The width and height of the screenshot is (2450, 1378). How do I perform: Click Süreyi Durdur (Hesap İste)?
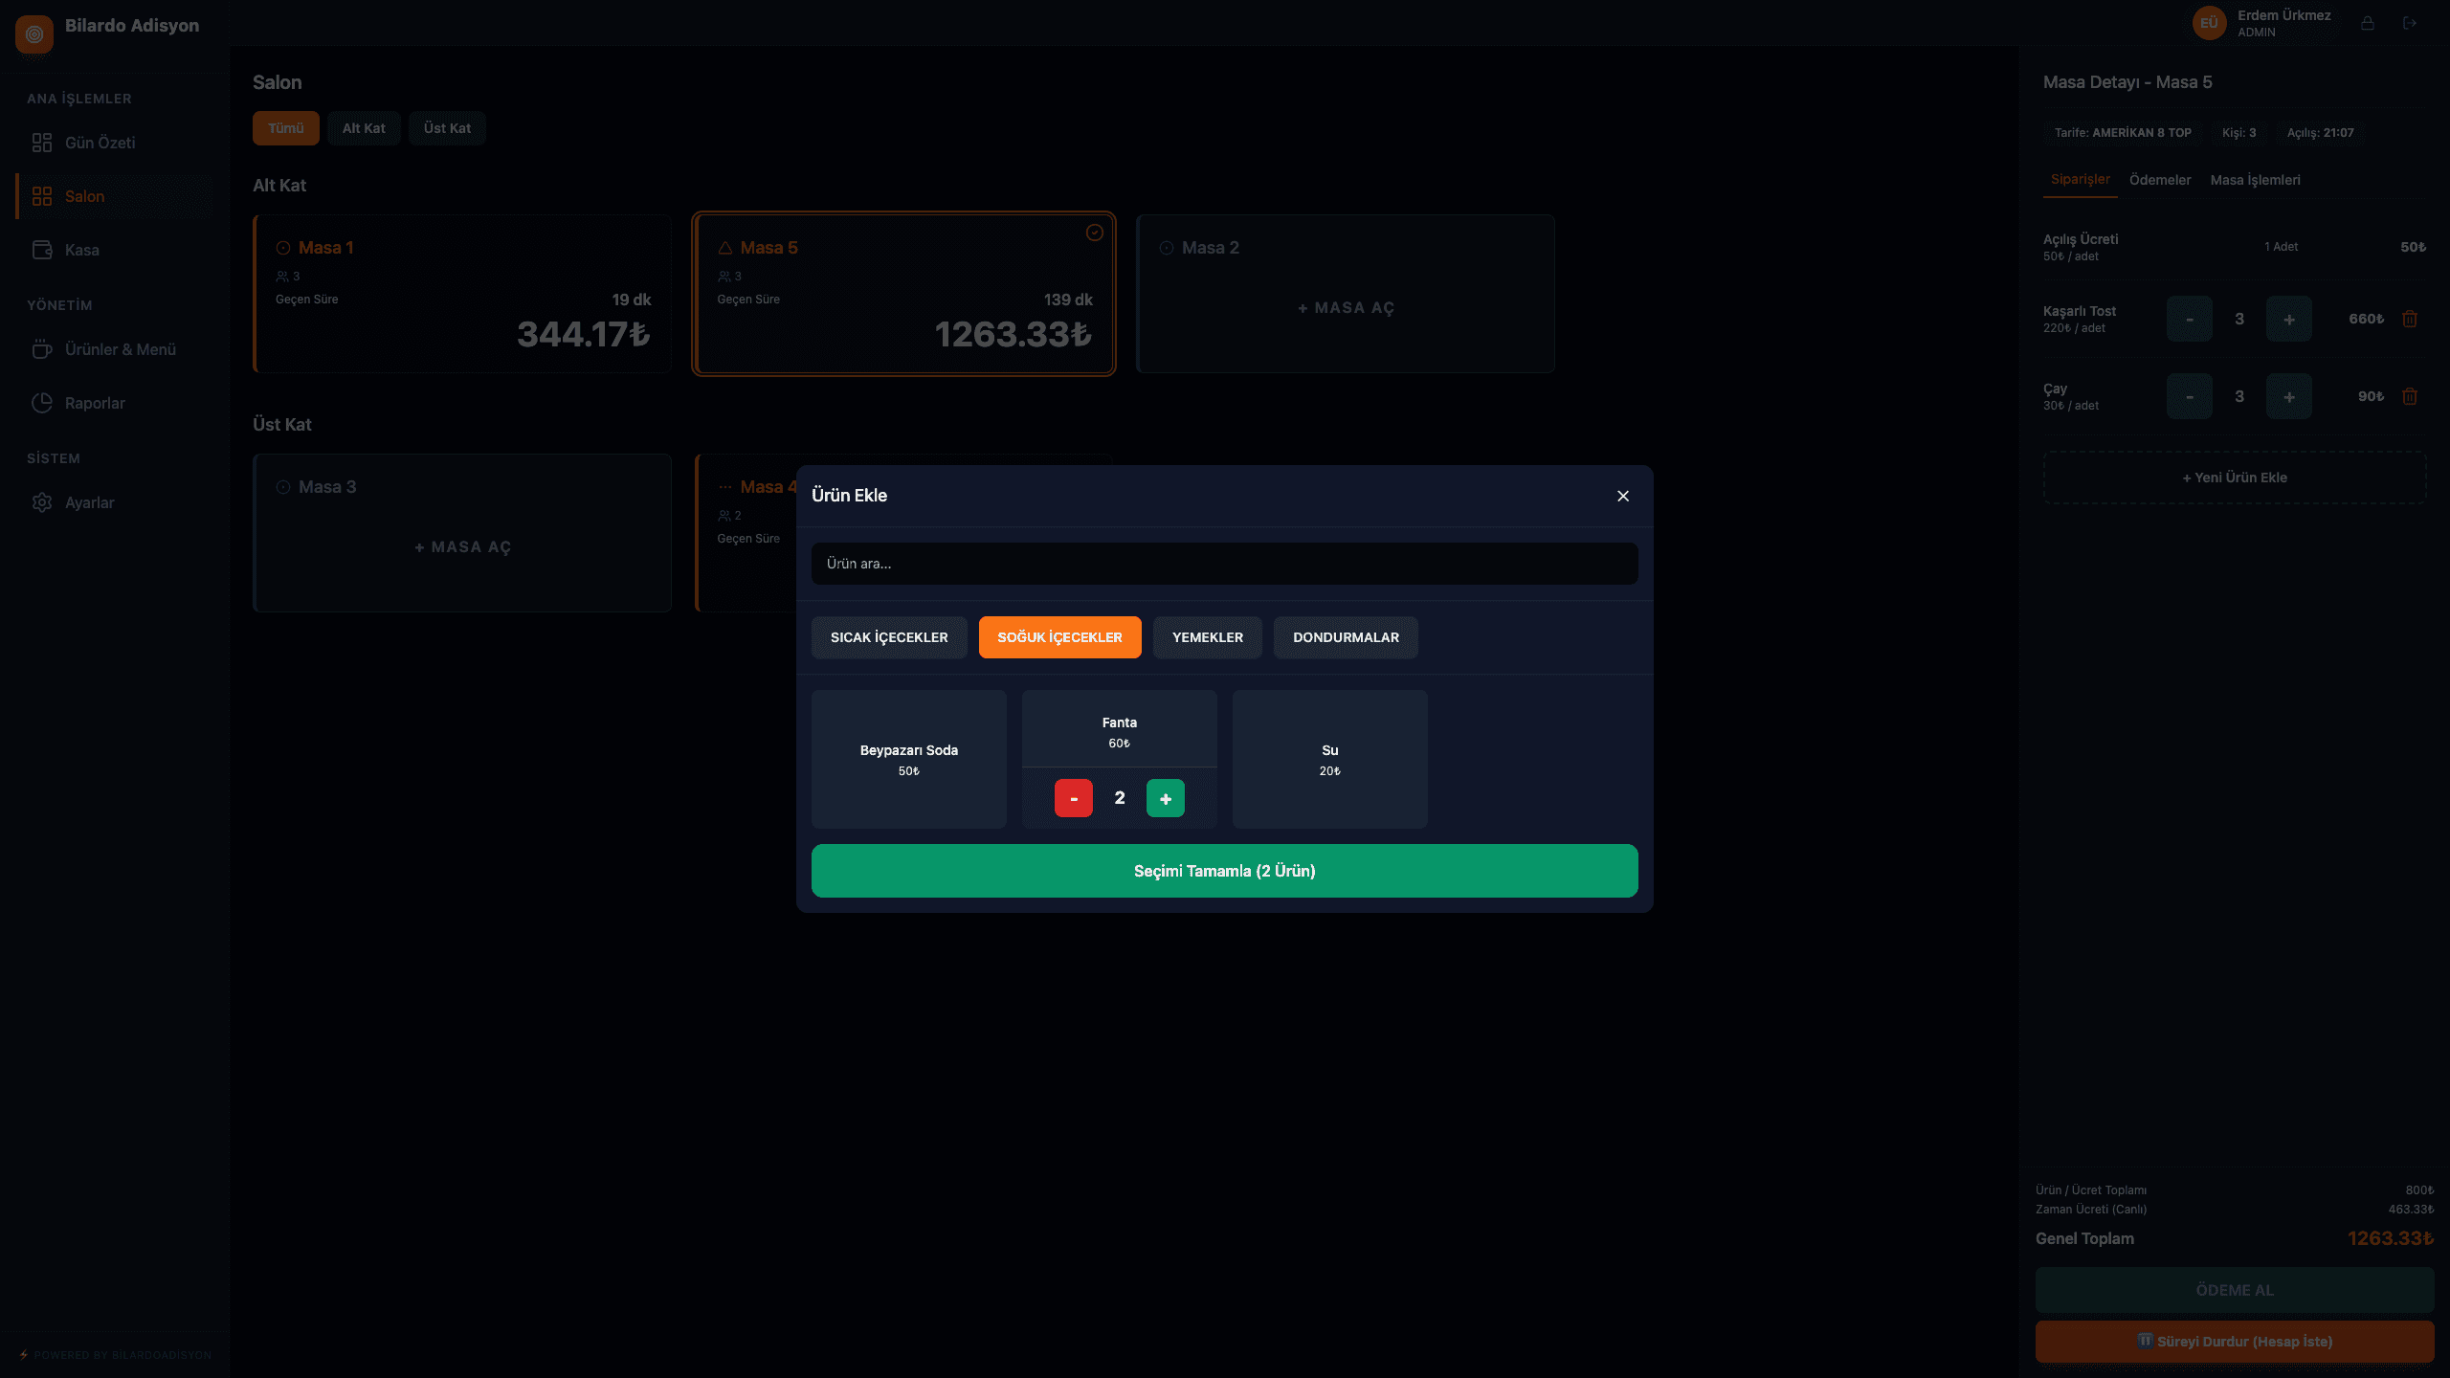(2234, 1342)
